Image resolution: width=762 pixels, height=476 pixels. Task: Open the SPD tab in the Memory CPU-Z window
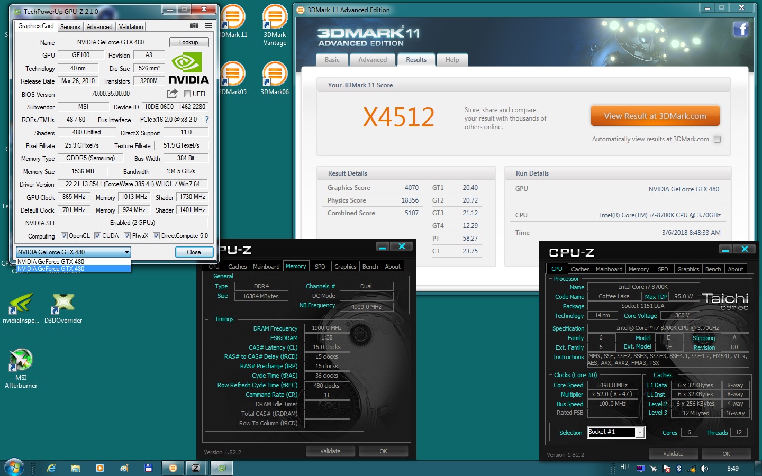320,267
